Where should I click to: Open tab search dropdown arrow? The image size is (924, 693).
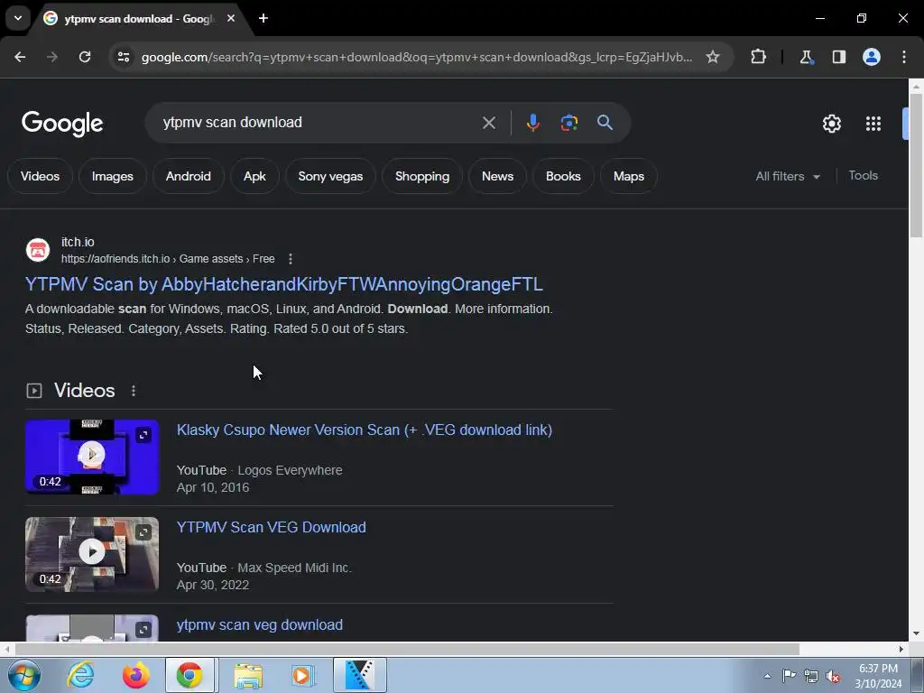(18, 18)
